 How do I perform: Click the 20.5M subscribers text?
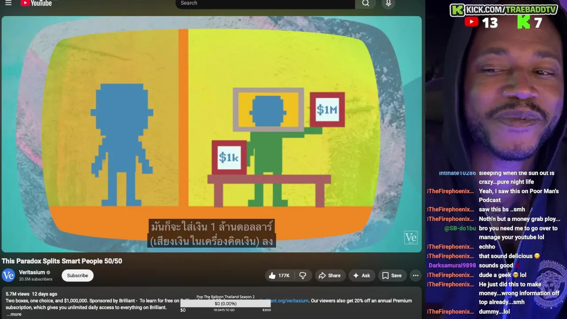[x=35, y=279]
